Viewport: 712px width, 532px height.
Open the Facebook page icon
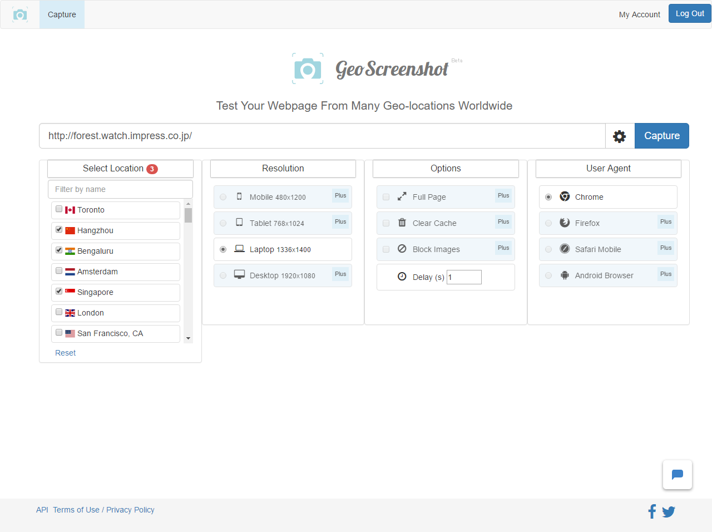652,511
